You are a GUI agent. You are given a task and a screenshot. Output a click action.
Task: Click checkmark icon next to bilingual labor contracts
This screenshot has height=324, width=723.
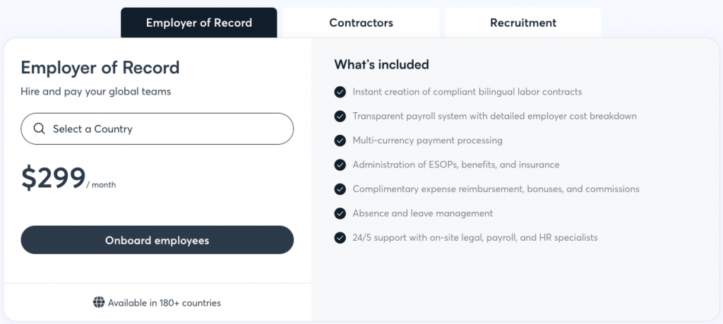[340, 92]
